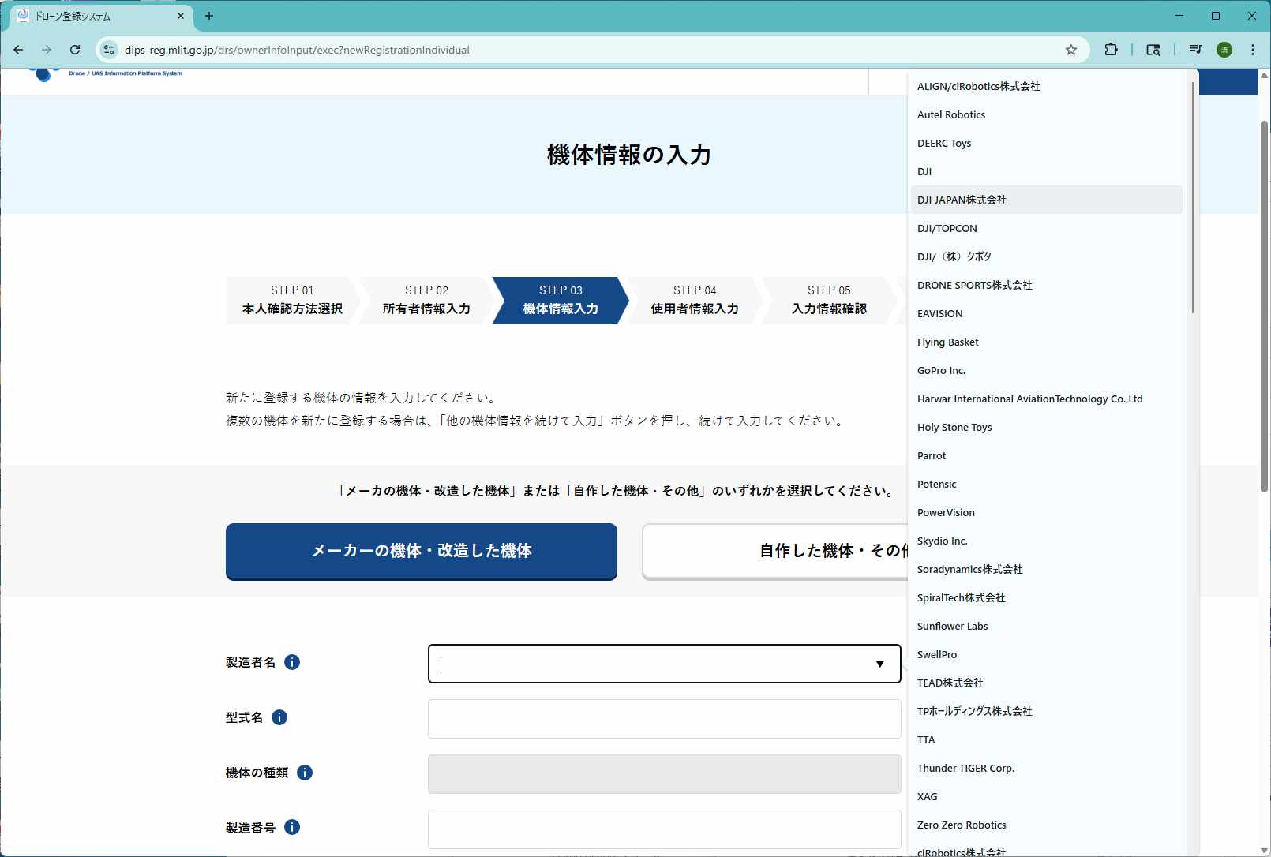Click the STEP 01 本人確認方法選択 step
Viewport: 1271px width, 857px height.
tap(292, 301)
